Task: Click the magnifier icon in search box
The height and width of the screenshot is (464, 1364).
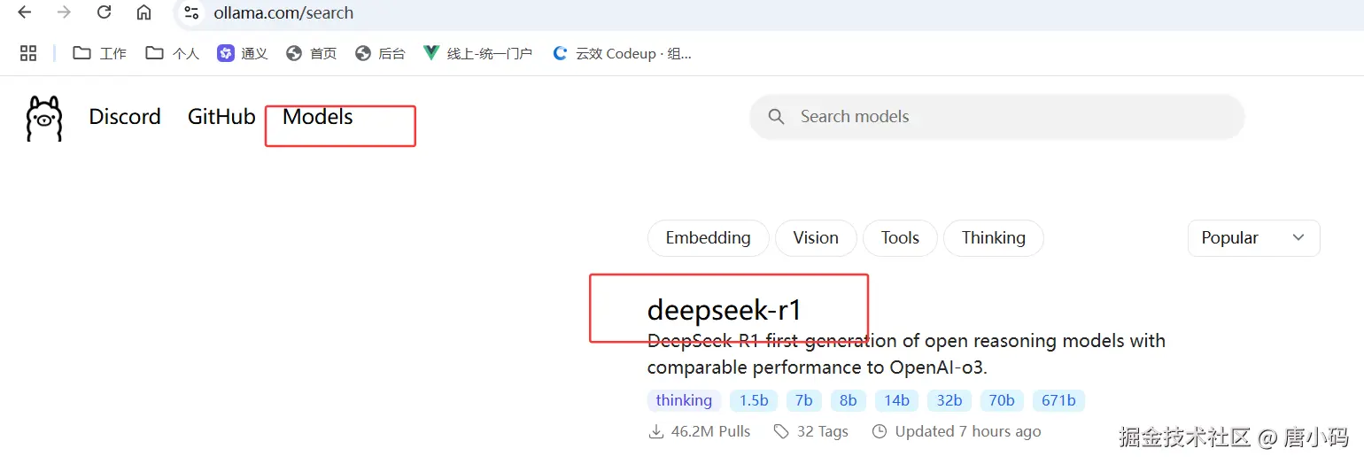Action: coord(777,117)
